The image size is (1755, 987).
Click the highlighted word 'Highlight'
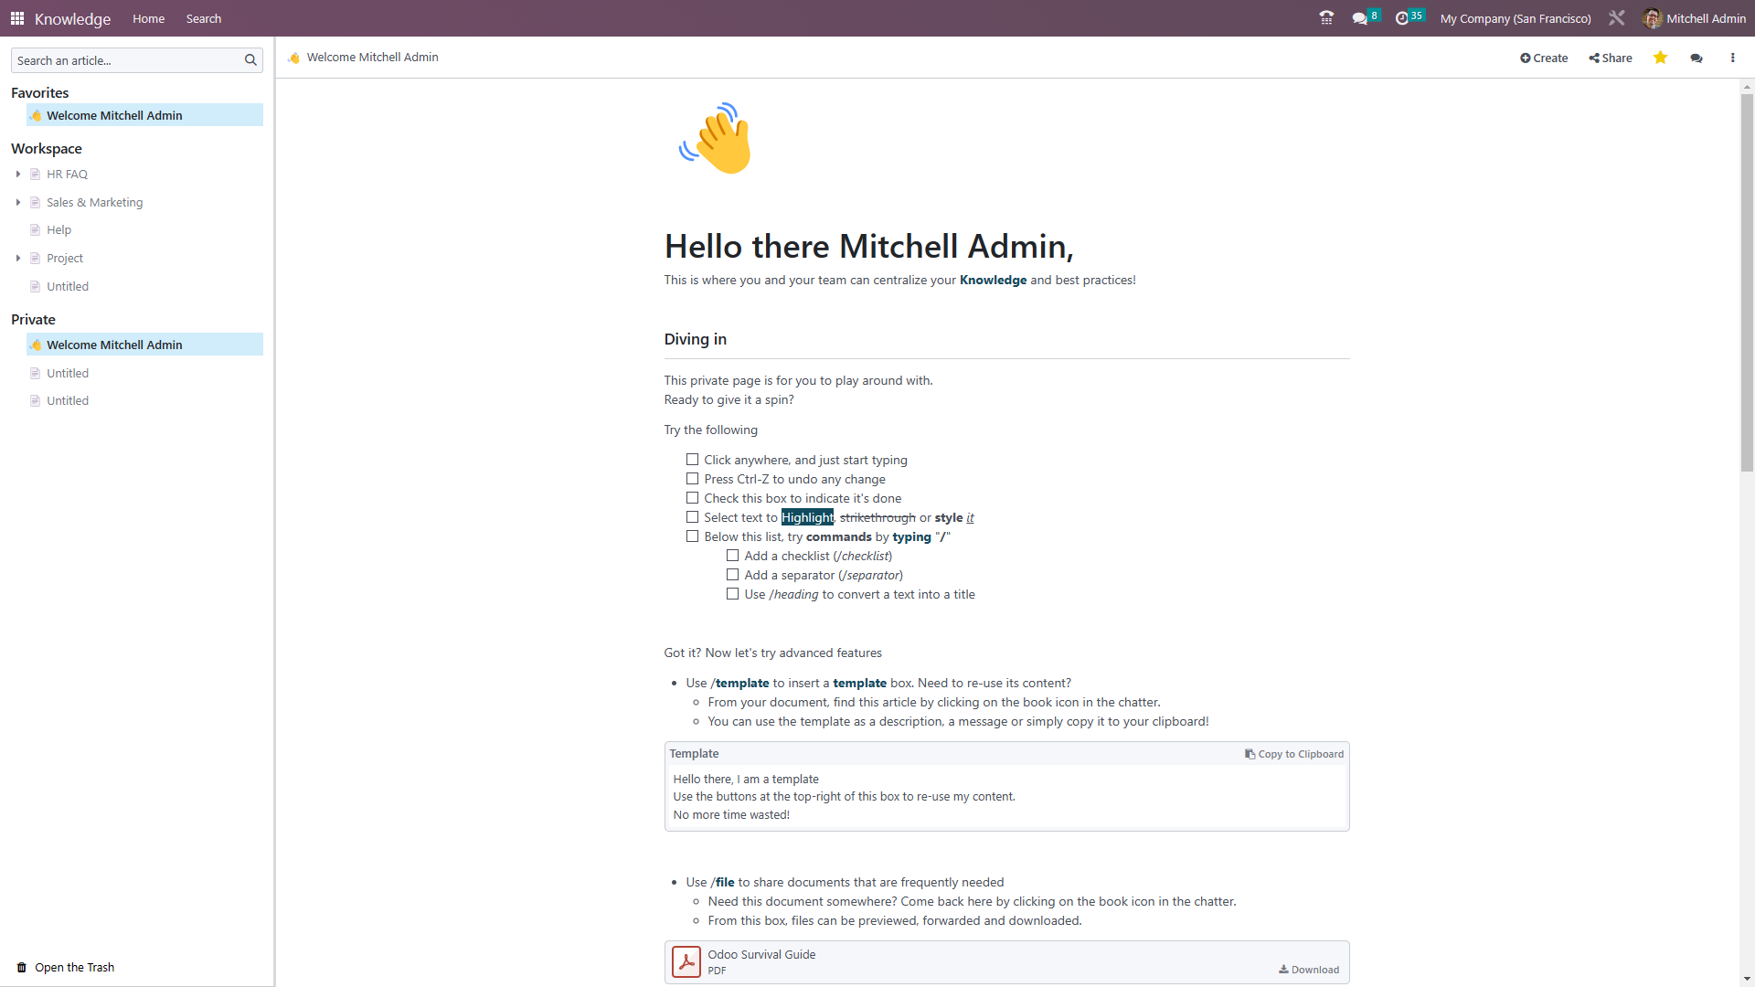(807, 517)
